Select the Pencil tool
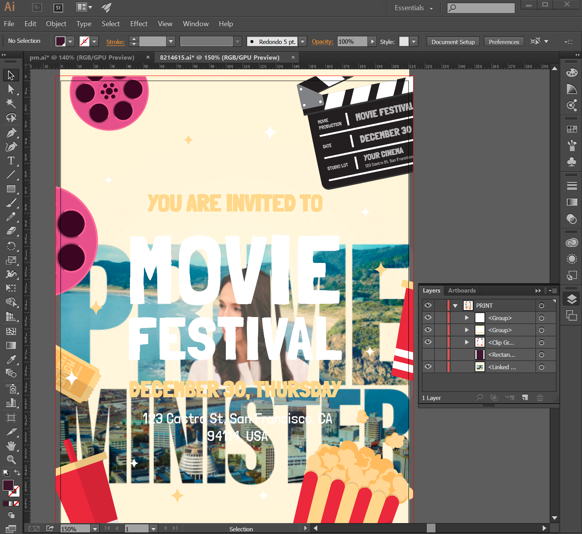Image resolution: width=582 pixels, height=534 pixels. (11, 217)
